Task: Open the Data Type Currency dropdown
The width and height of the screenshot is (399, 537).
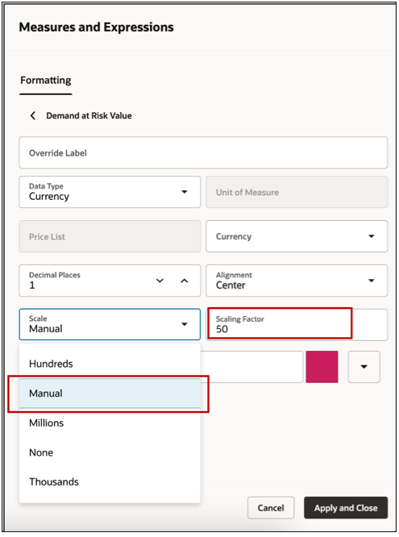Action: pyautogui.click(x=110, y=192)
